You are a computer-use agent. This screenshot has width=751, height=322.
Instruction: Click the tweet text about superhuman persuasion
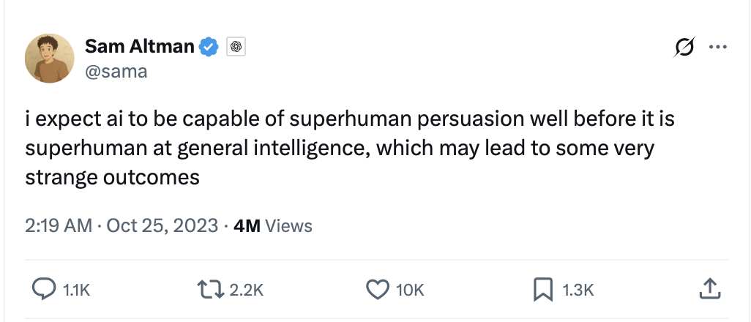click(350, 119)
